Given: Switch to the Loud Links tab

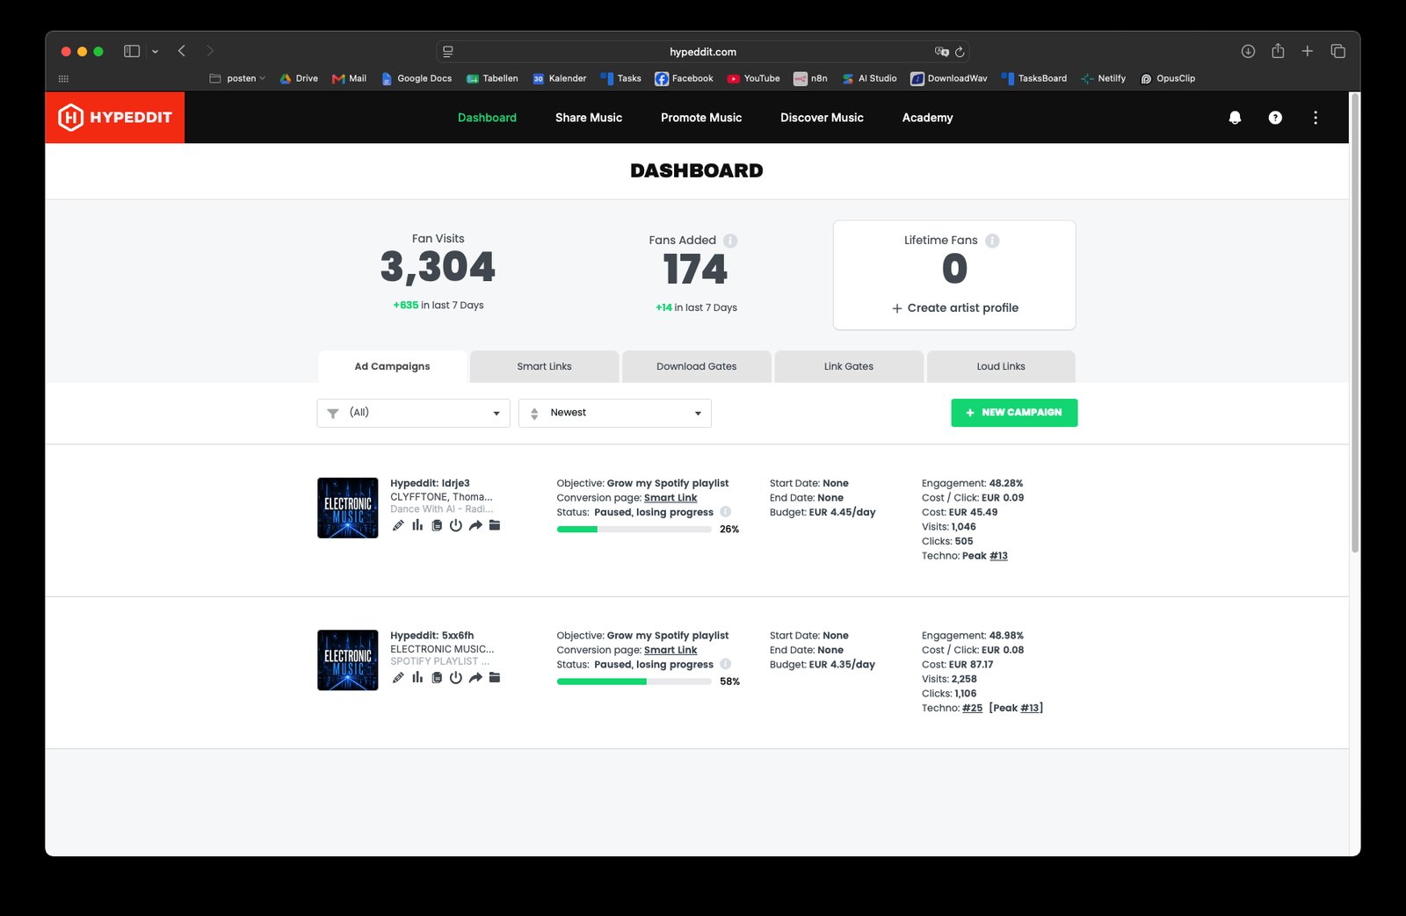Looking at the screenshot, I should [1000, 366].
